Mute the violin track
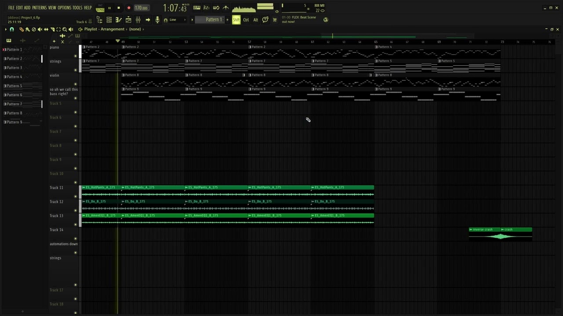 tap(75, 84)
